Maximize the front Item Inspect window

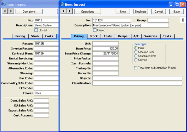pyautogui.click(x=177, y=4)
